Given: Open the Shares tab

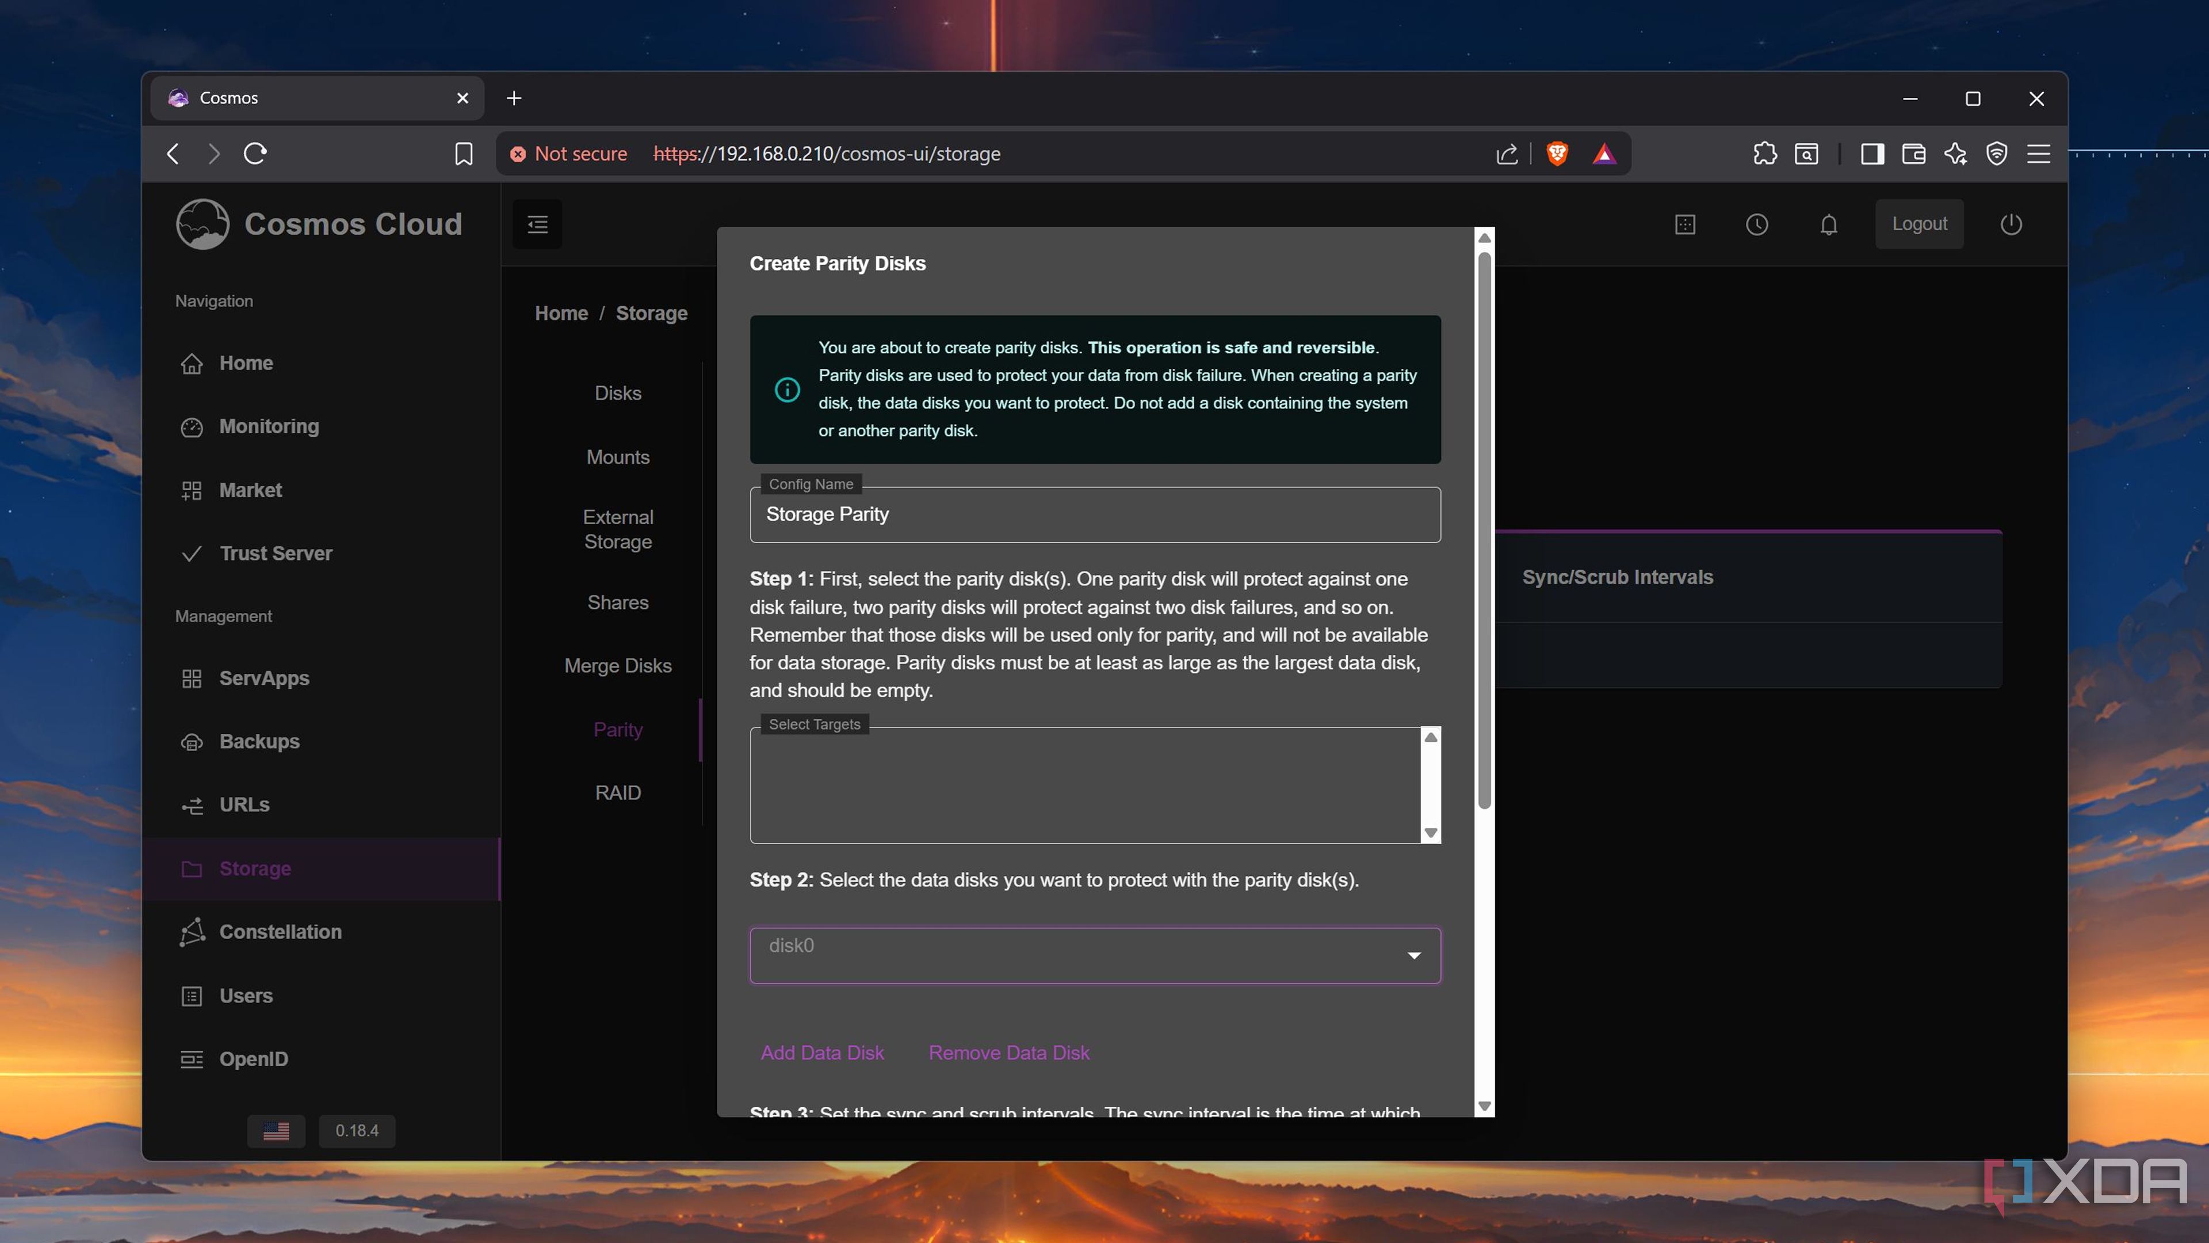Looking at the screenshot, I should pyautogui.click(x=617, y=602).
